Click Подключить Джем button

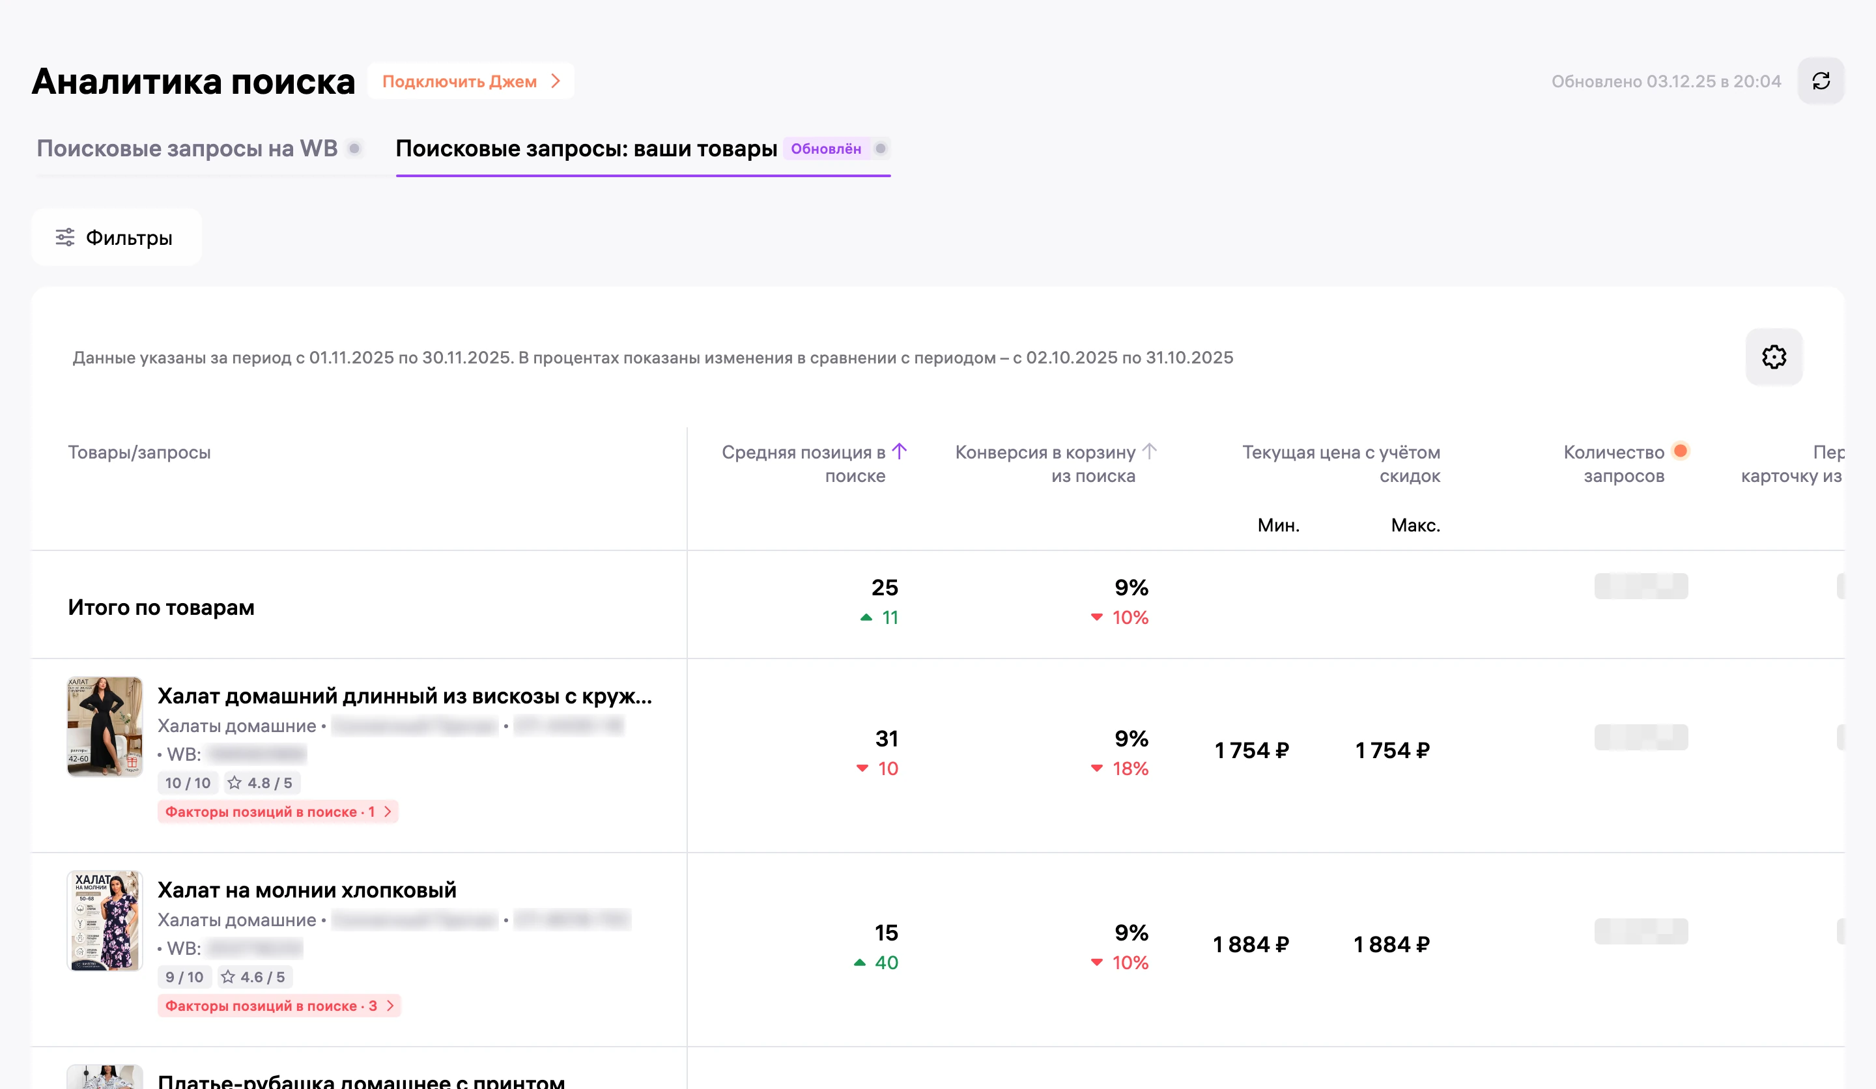(470, 81)
